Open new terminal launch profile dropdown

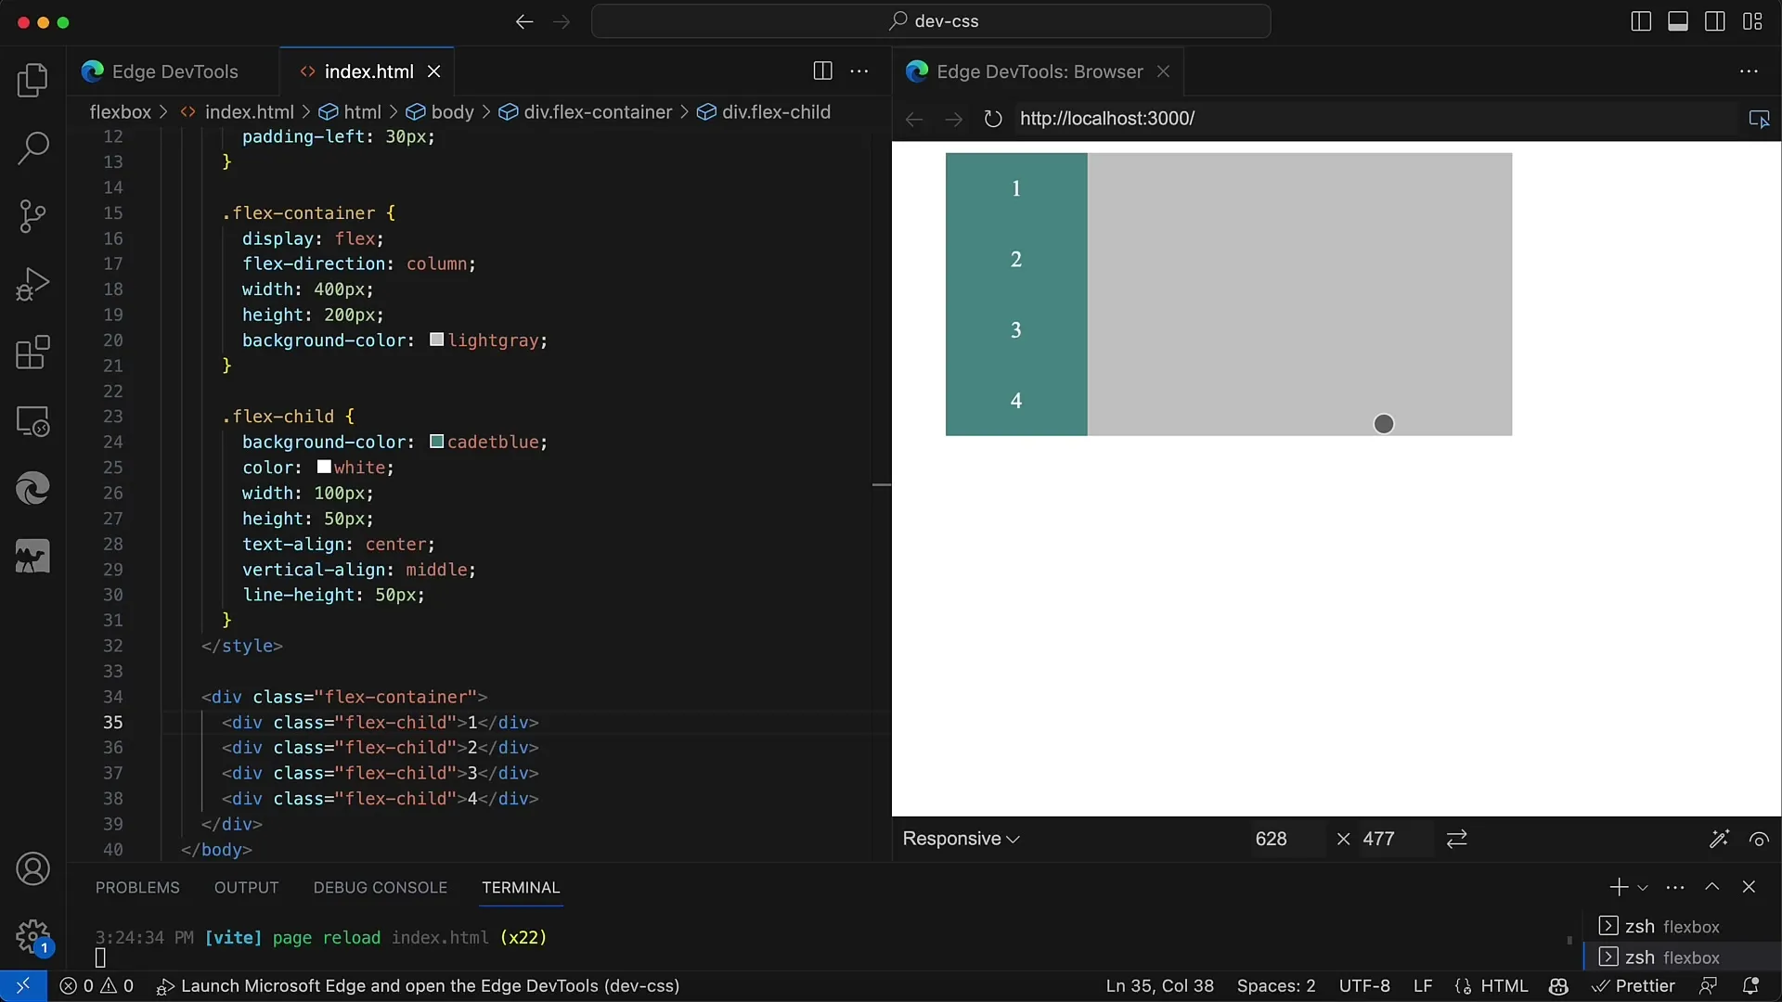pyautogui.click(x=1643, y=887)
